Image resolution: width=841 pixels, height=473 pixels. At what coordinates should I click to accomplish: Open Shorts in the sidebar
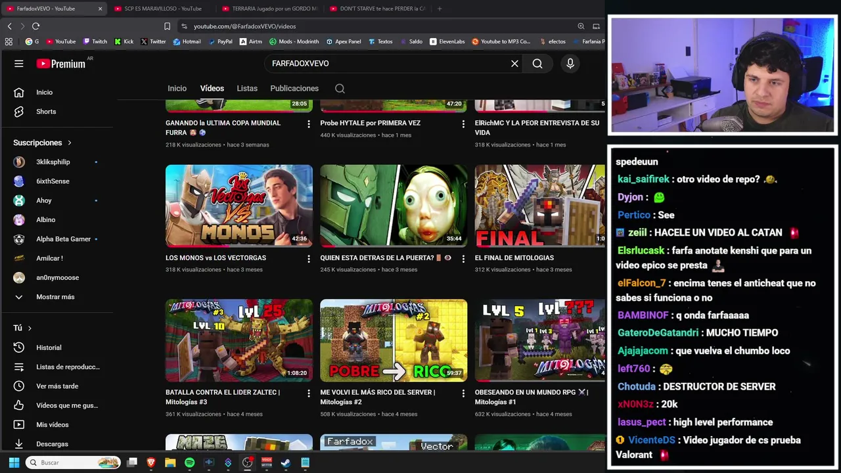(x=57, y=112)
